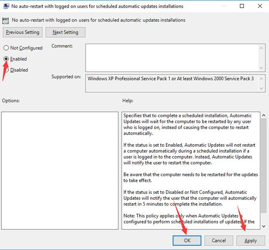Viewport: 269px width, 250px height.
Task: Click the Cancel button
Action: click(219, 241)
